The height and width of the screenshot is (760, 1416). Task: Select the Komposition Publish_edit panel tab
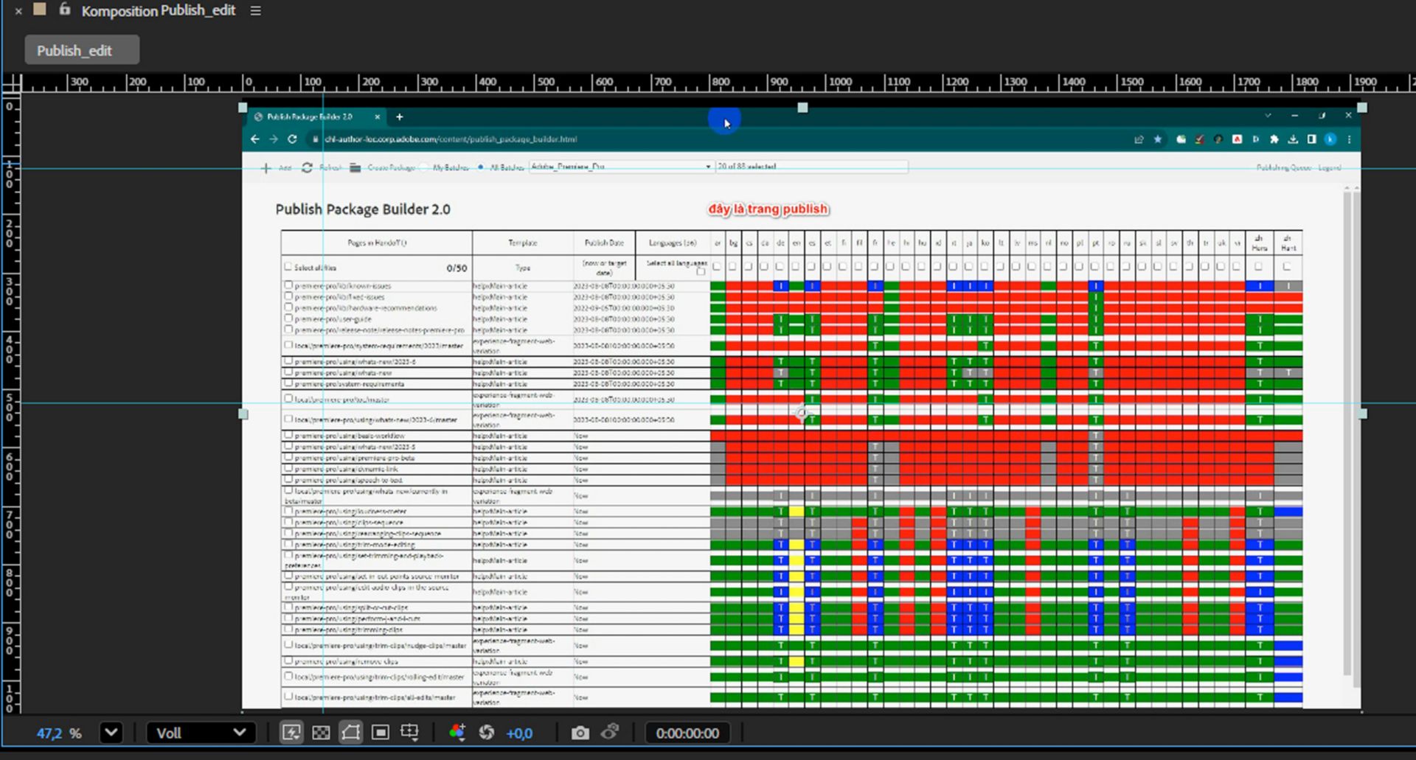[158, 11]
